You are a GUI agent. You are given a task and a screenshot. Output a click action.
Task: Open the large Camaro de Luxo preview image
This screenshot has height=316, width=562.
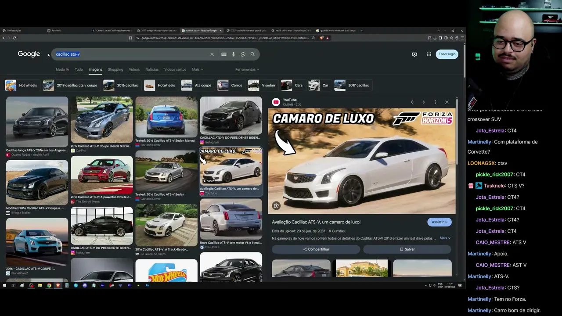(362, 161)
